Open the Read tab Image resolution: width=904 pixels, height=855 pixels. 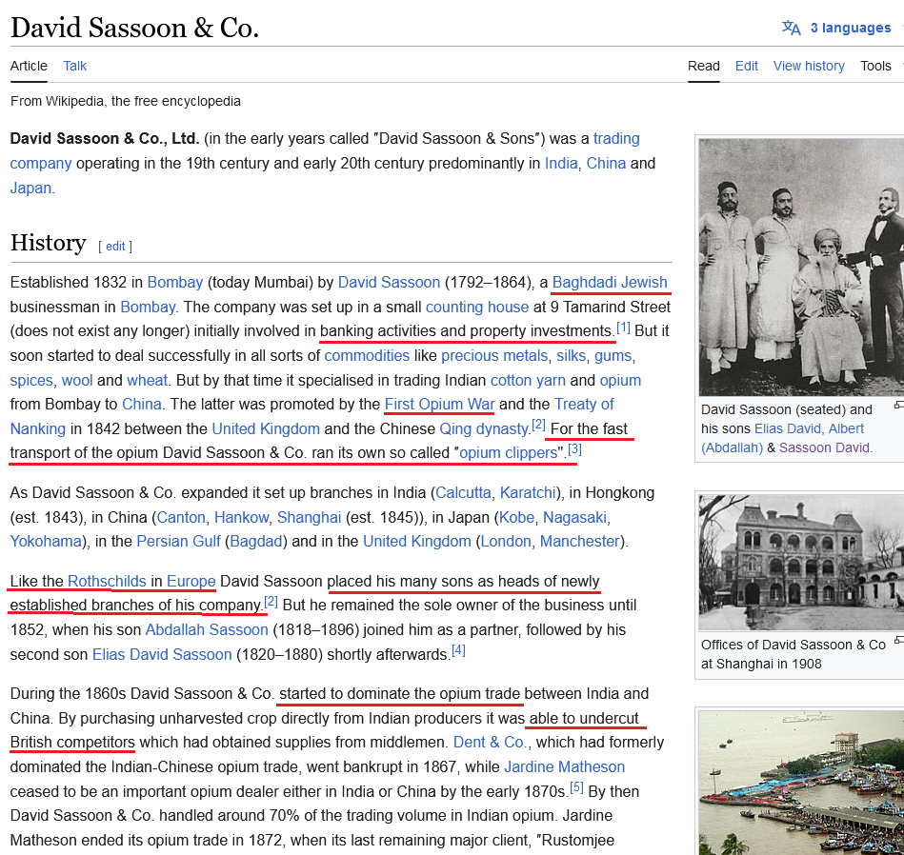tap(703, 66)
